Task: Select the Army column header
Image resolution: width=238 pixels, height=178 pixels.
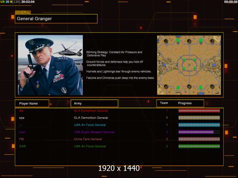Action: 94,104
